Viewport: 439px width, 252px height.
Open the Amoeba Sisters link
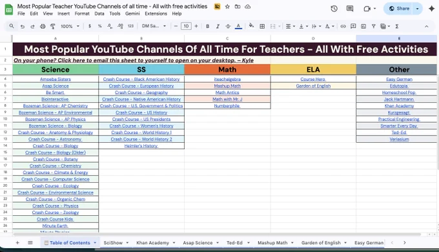pos(56,79)
